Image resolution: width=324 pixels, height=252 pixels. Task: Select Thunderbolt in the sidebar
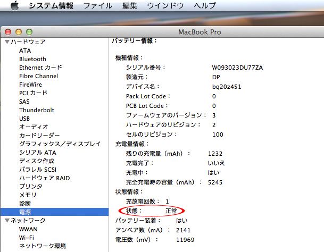(x=37, y=110)
